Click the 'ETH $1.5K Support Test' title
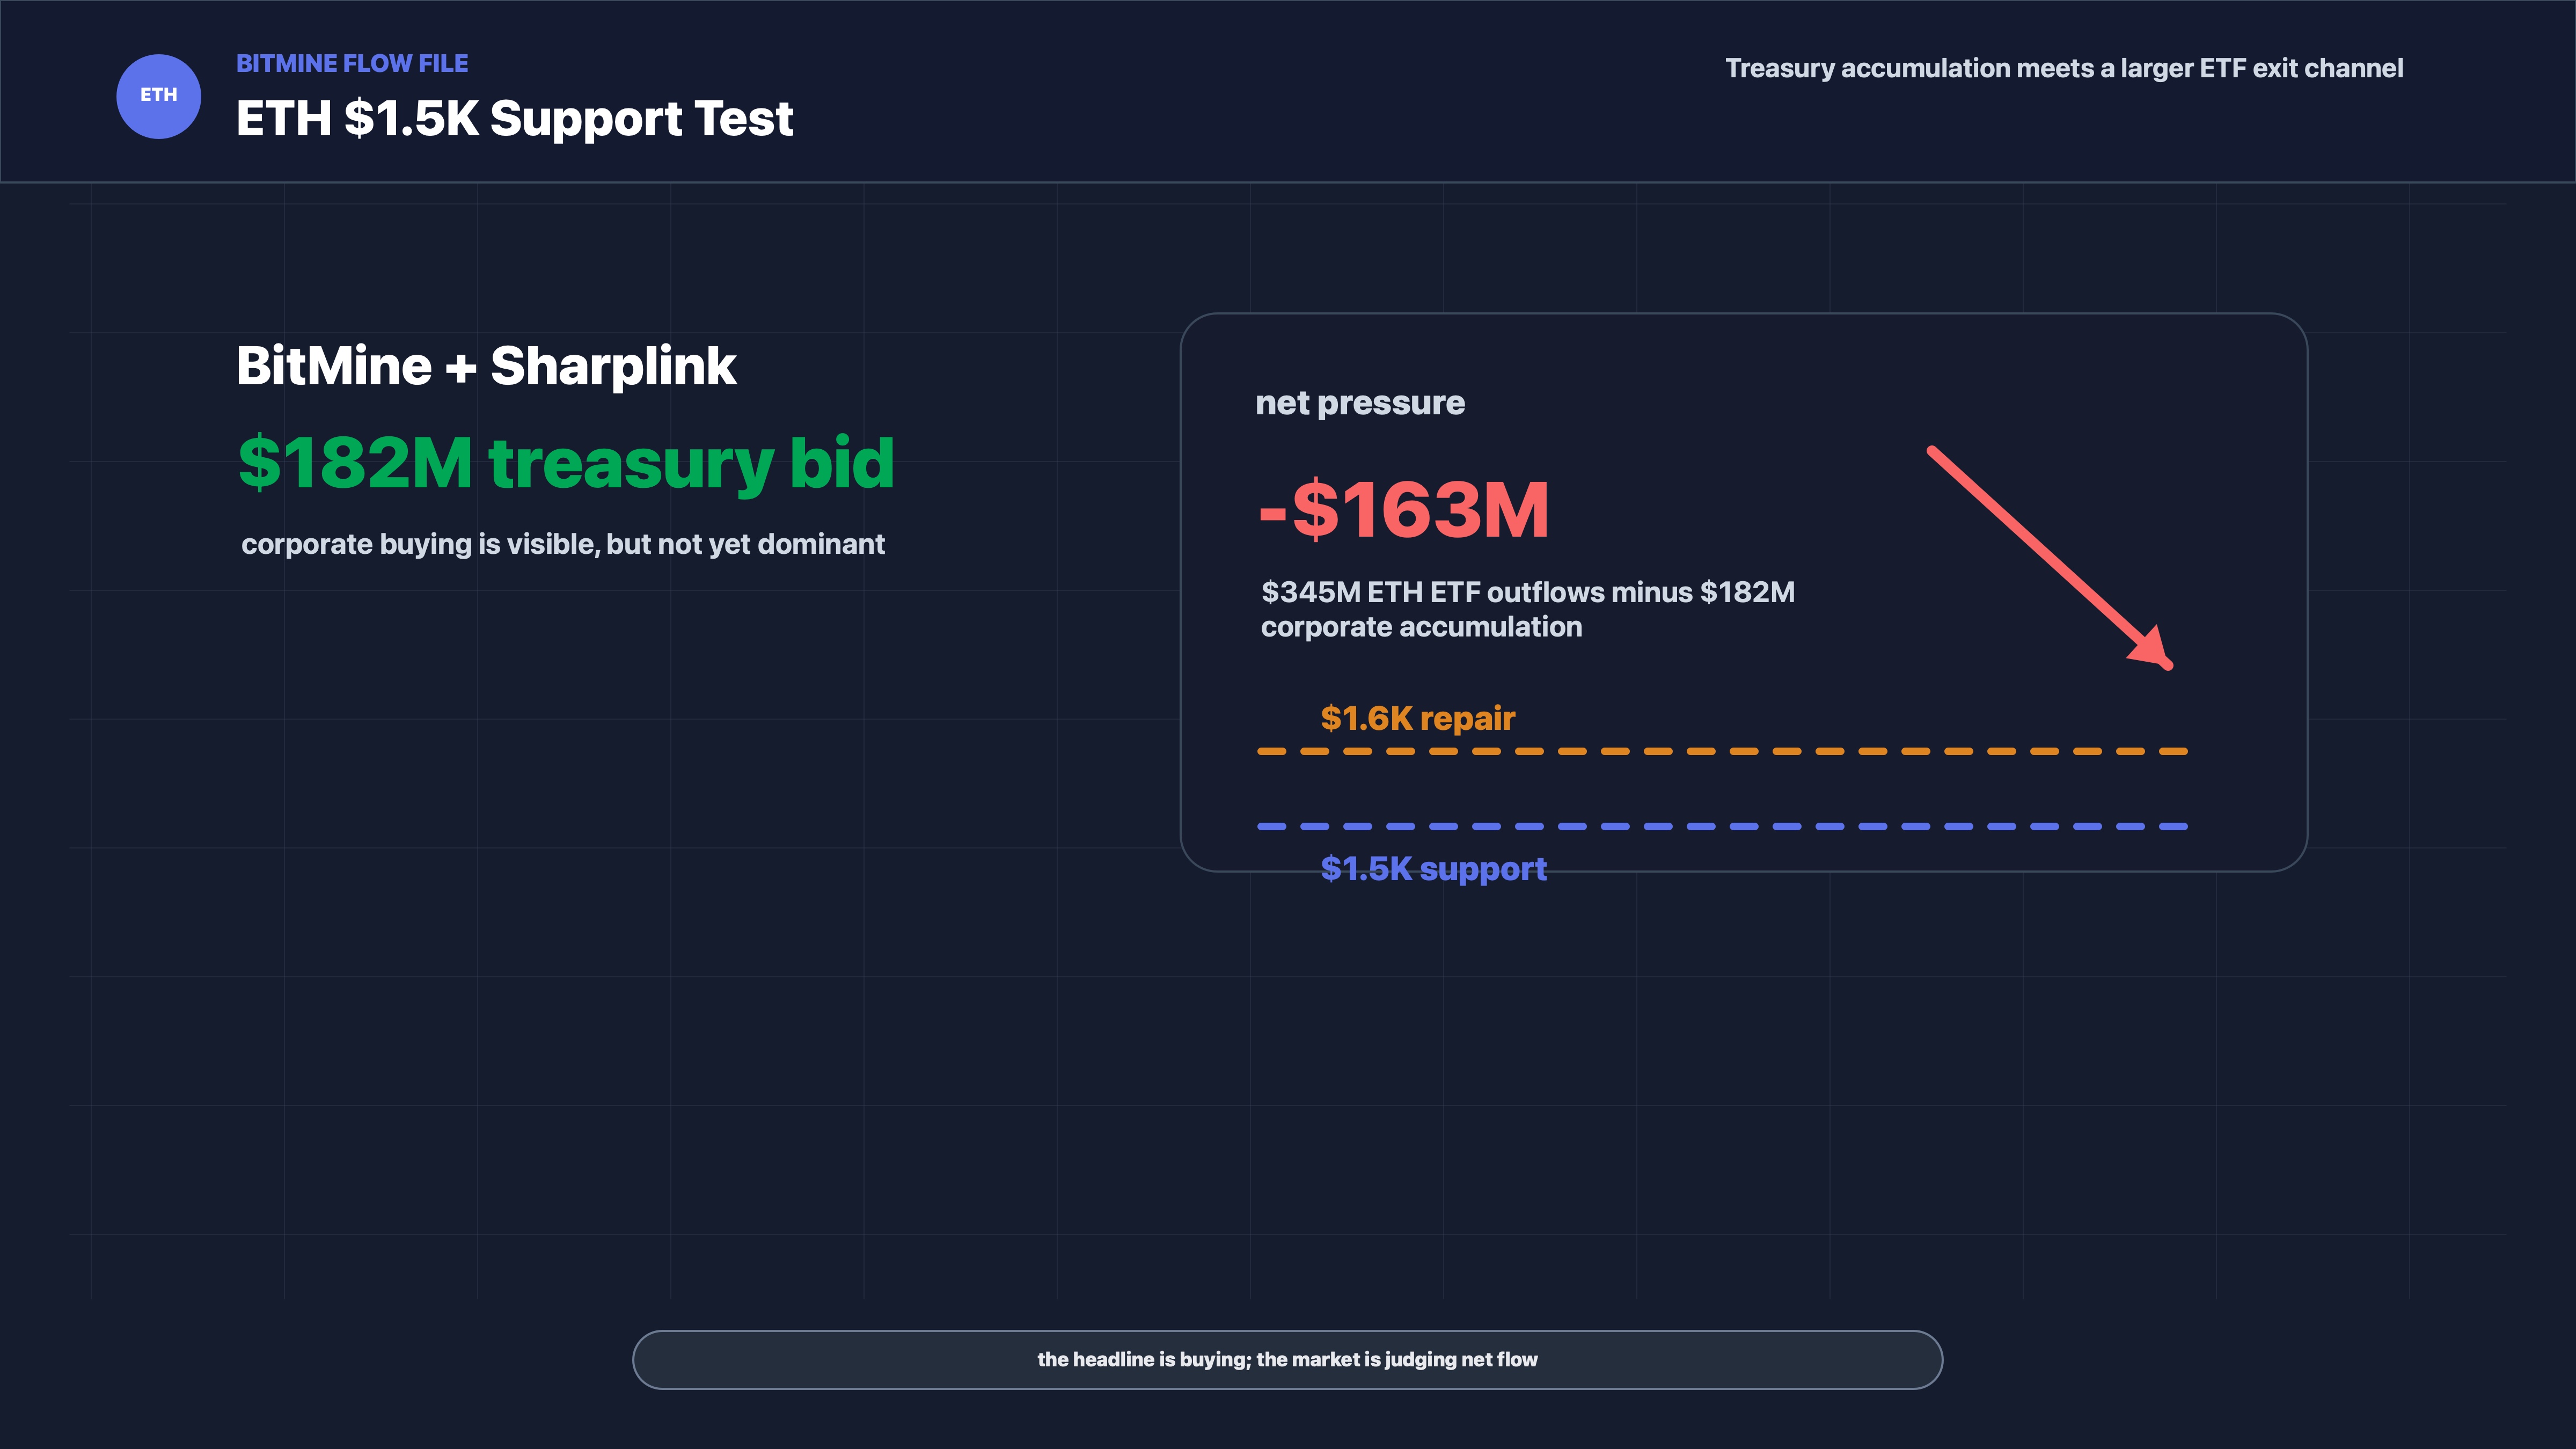Viewport: 2576px width, 1449px height. 514,119
